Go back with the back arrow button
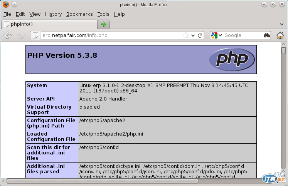 click(x=8, y=35)
